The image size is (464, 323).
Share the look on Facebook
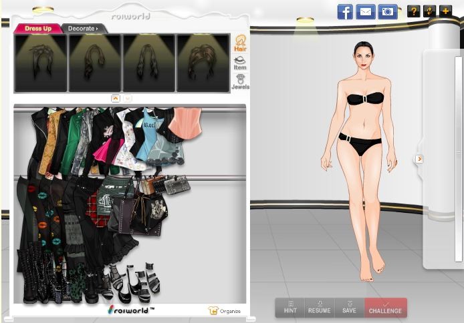pyautogui.click(x=345, y=11)
